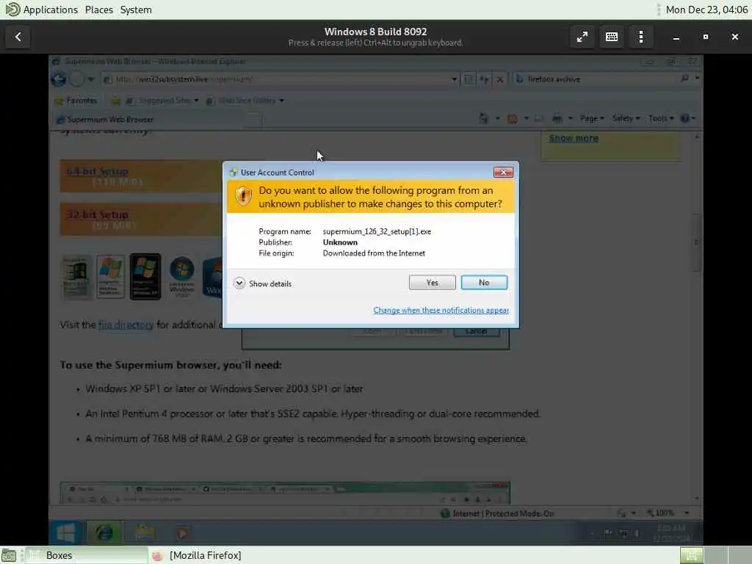The height and width of the screenshot is (564, 752).
Task: Click the 64-bit Setup download banner
Action: coord(142,176)
